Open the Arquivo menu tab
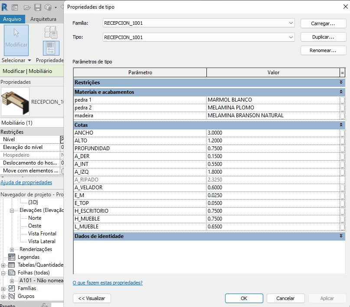 12,19
